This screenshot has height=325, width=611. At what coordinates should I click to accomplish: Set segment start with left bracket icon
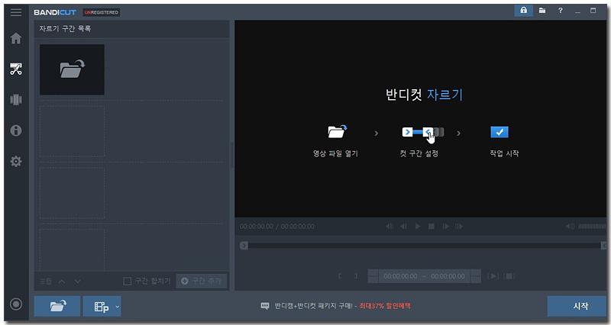click(x=339, y=276)
